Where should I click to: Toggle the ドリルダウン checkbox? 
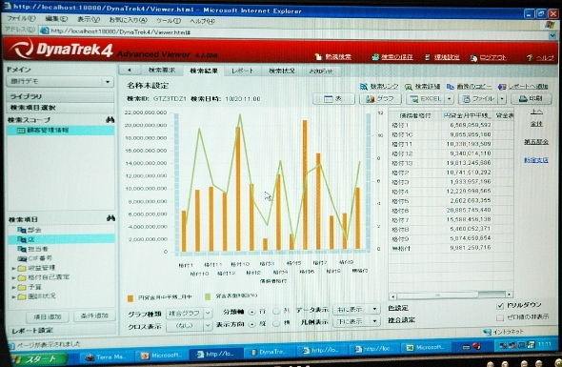(500, 306)
